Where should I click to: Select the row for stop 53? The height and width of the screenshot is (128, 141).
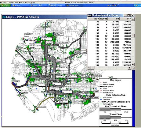click(110, 24)
